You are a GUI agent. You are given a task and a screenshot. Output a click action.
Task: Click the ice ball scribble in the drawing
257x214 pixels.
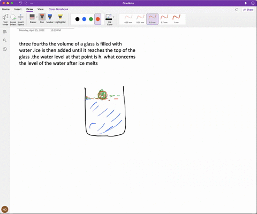click(x=102, y=95)
